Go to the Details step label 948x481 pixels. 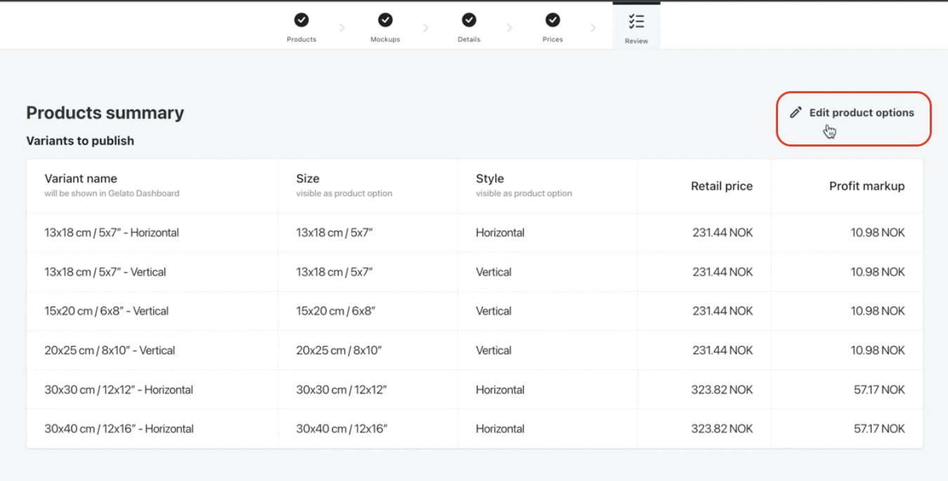(x=469, y=39)
